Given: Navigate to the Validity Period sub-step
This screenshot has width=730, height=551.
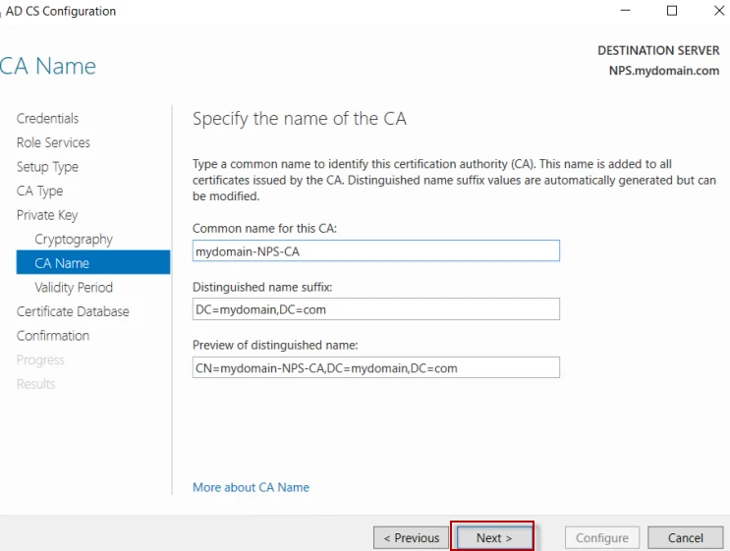Looking at the screenshot, I should coord(74,288).
